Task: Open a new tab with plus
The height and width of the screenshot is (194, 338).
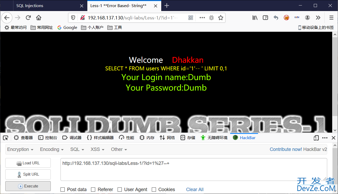Action: 167,6
